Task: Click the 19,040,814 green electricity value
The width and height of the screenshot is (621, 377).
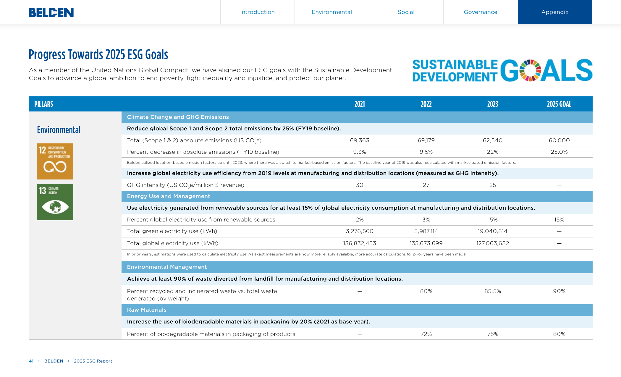Action: pyautogui.click(x=493, y=231)
